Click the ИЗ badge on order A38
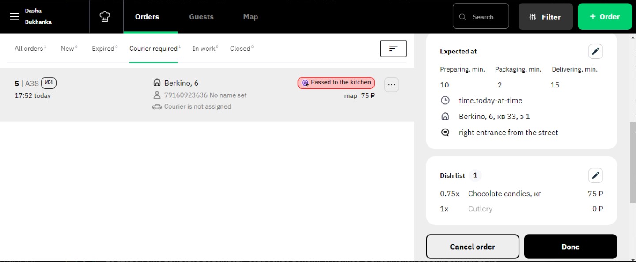This screenshot has width=636, height=262. pyautogui.click(x=49, y=83)
